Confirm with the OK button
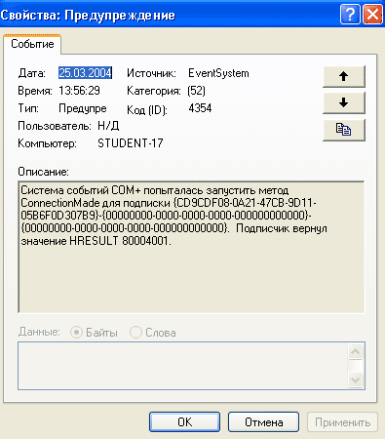Image resolution: width=385 pixels, height=439 pixels. pos(184,422)
